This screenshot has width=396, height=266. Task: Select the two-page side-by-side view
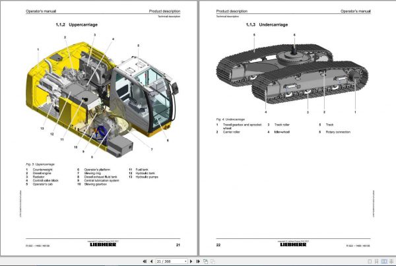tap(384, 261)
